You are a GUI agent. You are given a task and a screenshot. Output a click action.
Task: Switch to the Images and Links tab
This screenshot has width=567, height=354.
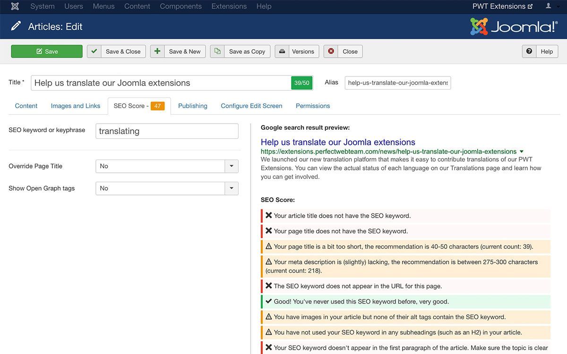pyautogui.click(x=76, y=106)
